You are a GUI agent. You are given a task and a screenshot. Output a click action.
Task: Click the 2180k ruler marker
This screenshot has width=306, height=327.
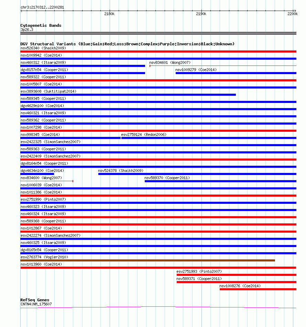[x=109, y=14]
